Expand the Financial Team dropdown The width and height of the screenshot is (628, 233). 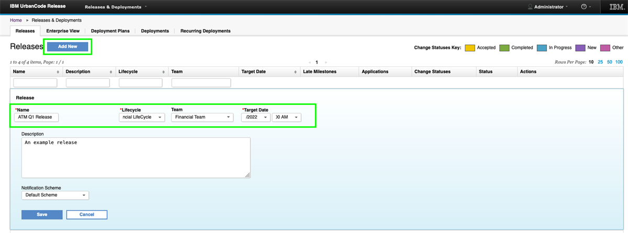coord(202,118)
